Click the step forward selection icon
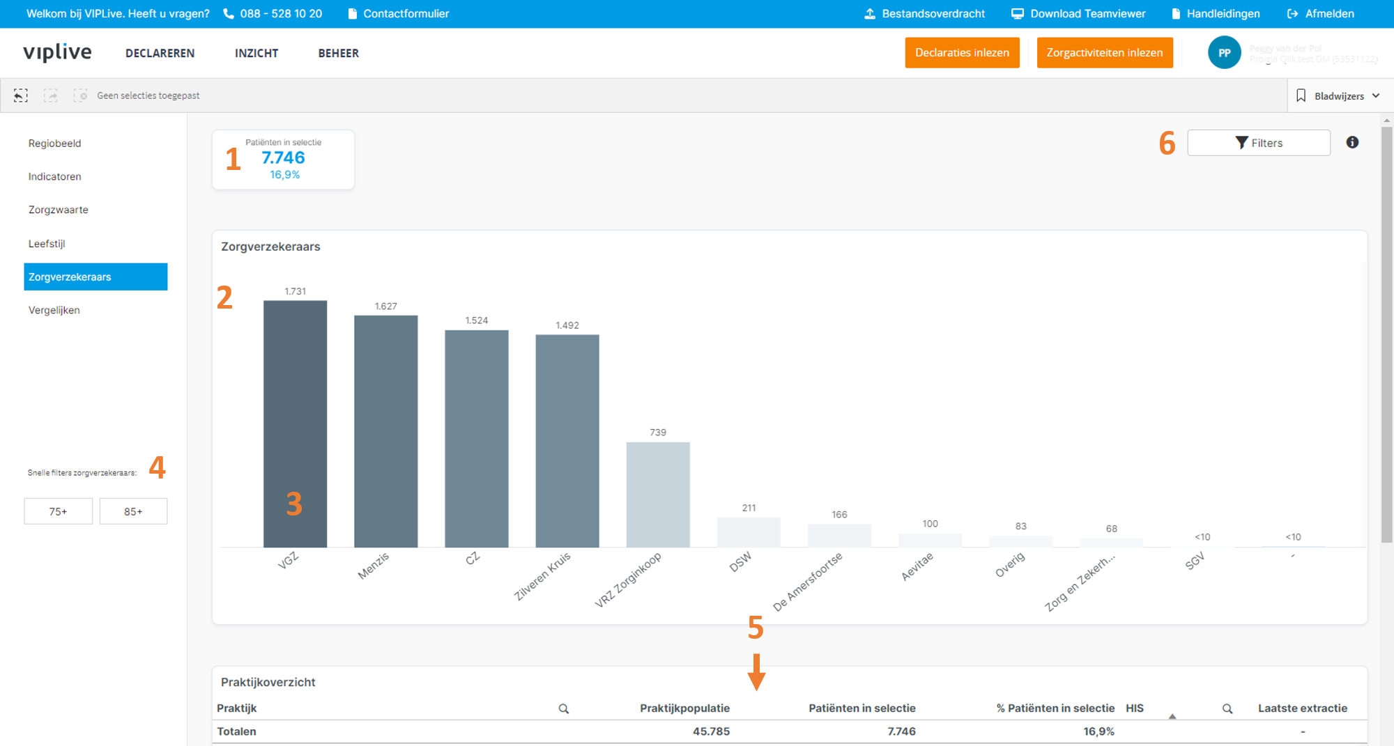 coord(51,95)
